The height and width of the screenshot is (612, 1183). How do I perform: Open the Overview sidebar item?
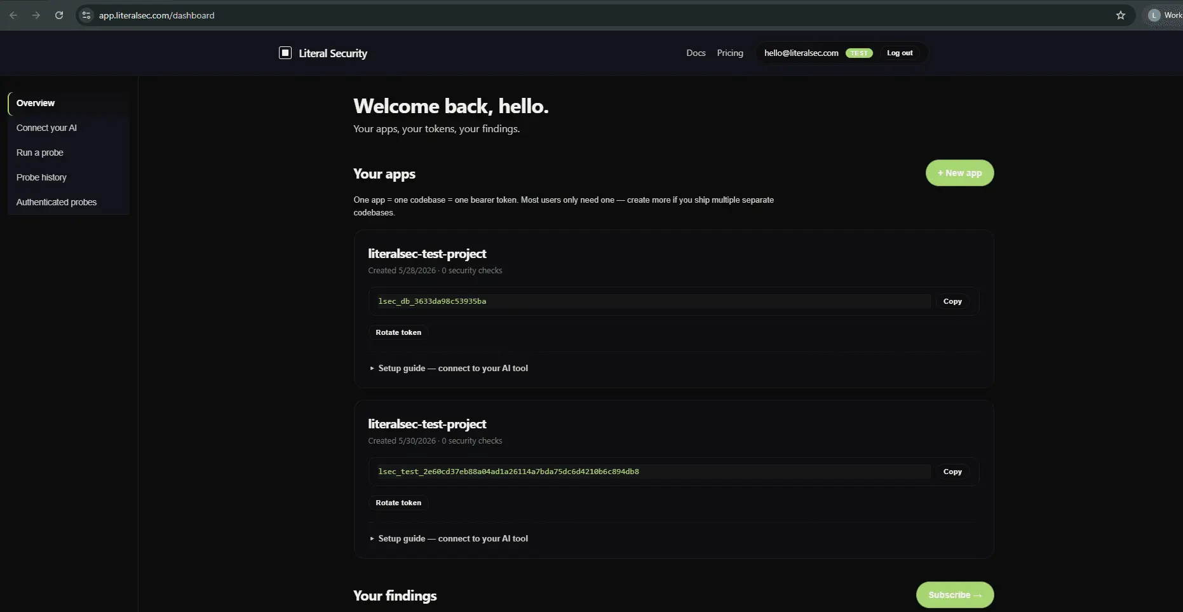click(69, 103)
